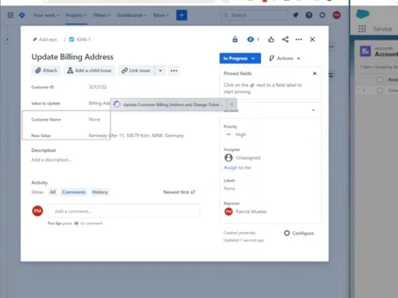Open Jira settings gear icon

[x=322, y=15]
